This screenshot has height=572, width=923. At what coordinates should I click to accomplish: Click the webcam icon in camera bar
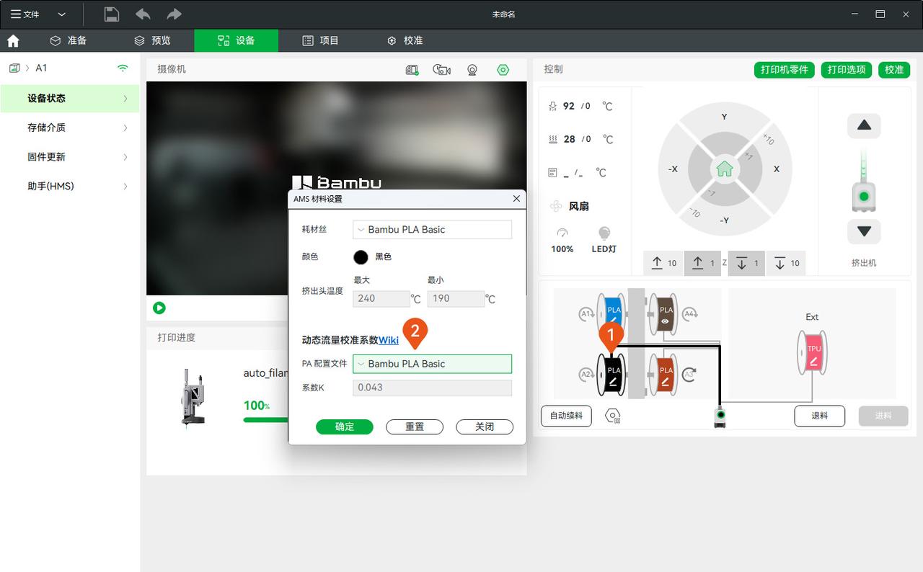pos(472,70)
